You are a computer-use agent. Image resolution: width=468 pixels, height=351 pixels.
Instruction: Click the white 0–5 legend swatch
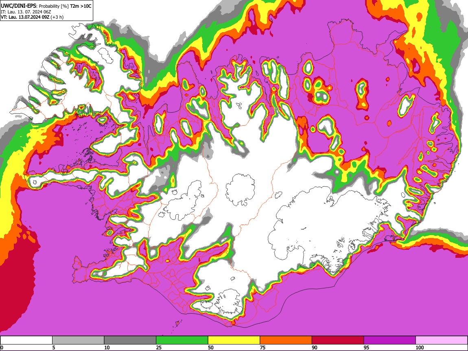click(26, 340)
